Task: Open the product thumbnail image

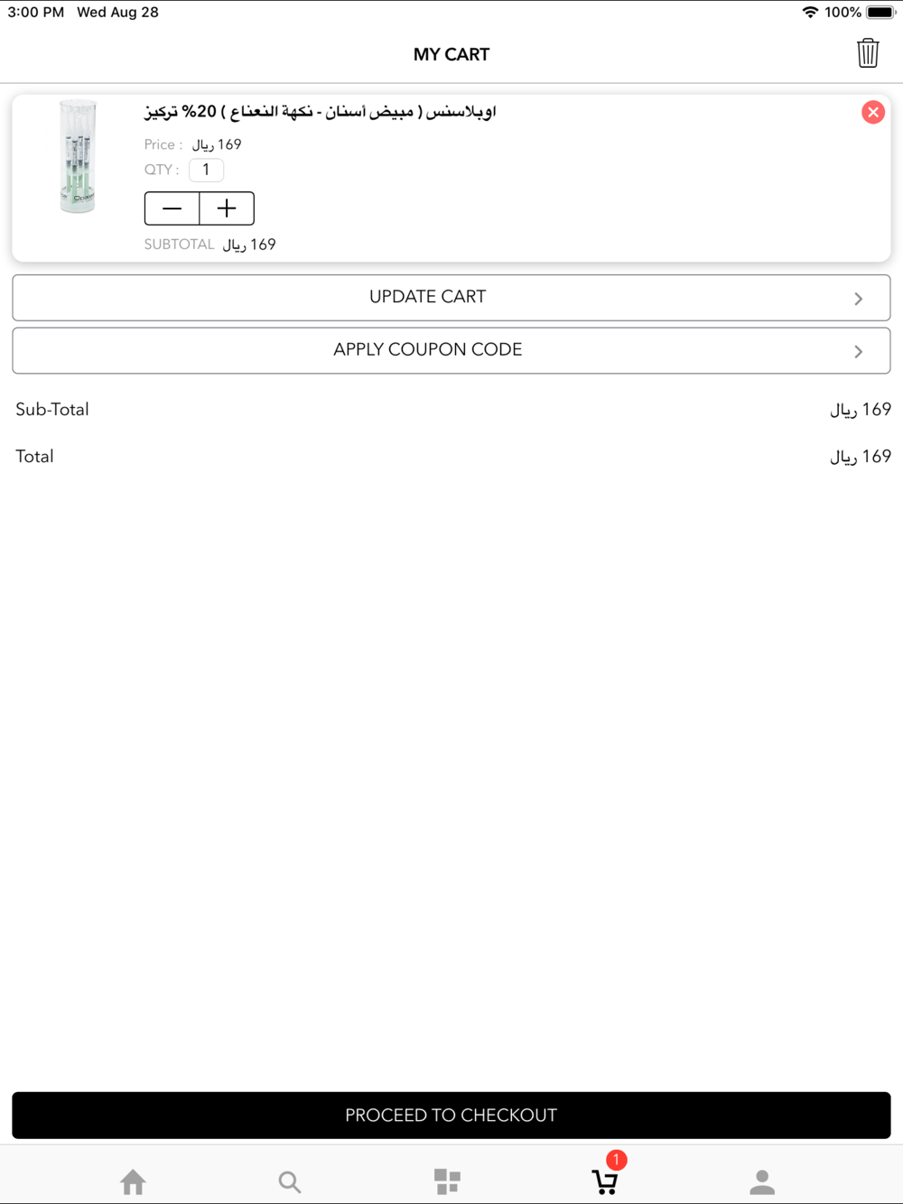Action: coord(78,157)
